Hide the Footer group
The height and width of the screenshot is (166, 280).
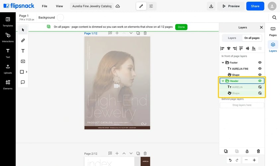pos(260,62)
